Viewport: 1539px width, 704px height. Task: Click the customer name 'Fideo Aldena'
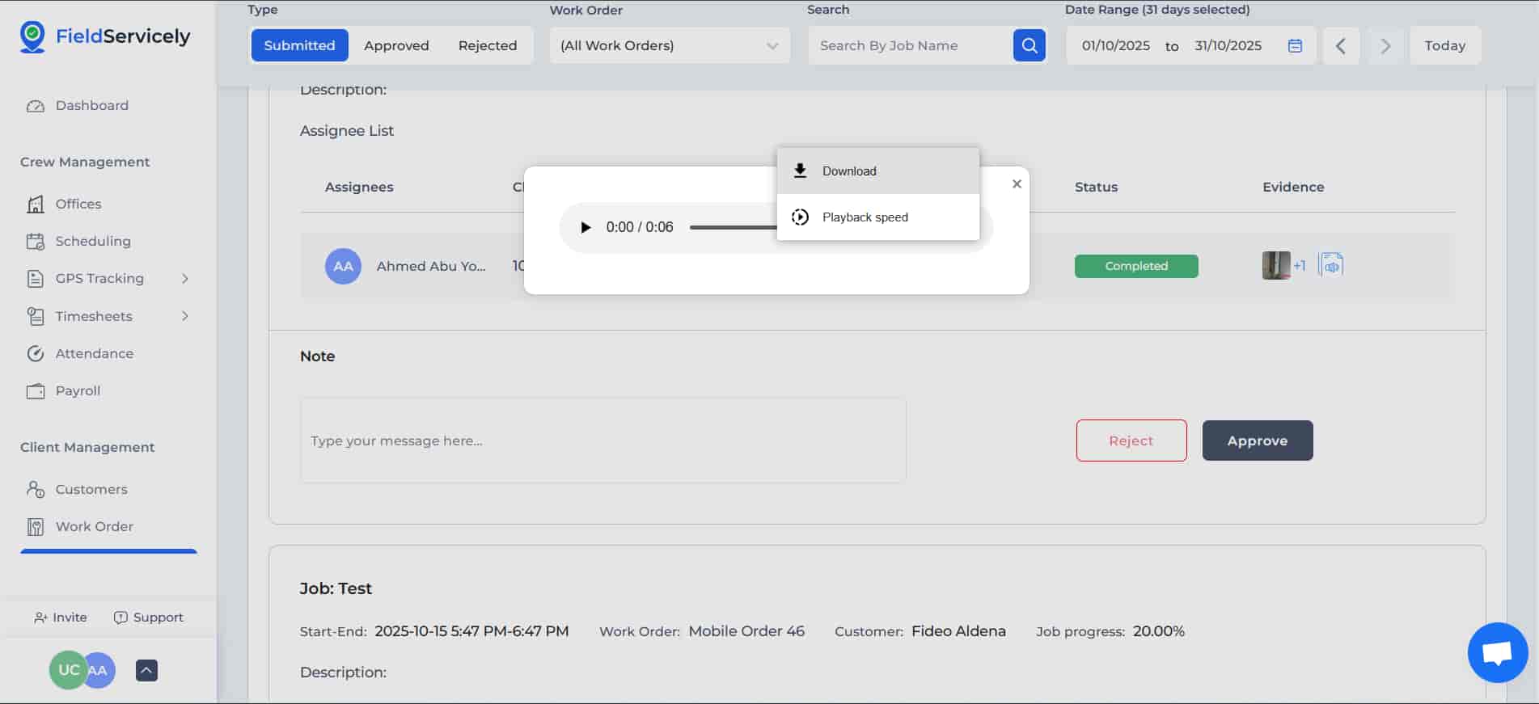958,631
